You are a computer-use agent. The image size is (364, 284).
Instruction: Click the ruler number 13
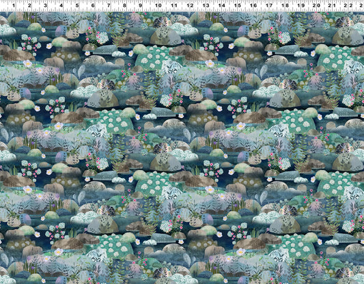[206, 5]
